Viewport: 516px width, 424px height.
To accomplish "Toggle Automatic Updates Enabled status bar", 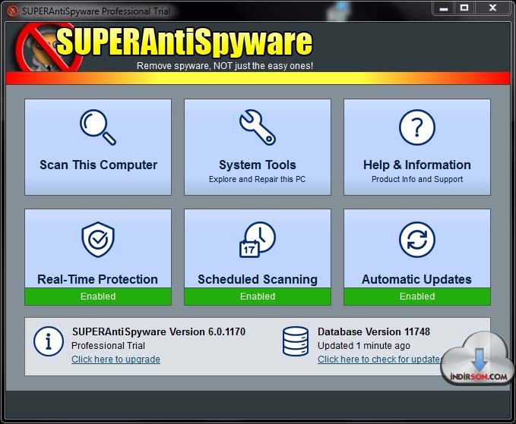I will point(417,297).
